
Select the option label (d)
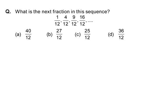click(x=111, y=35)
